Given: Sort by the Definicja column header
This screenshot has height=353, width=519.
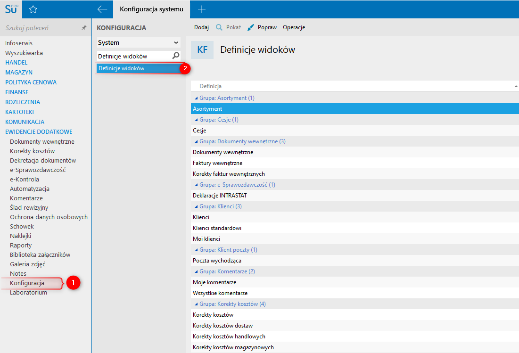Looking at the screenshot, I should 211,86.
